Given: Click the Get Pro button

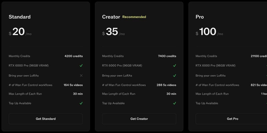Looking at the screenshot, I should pos(232,119).
